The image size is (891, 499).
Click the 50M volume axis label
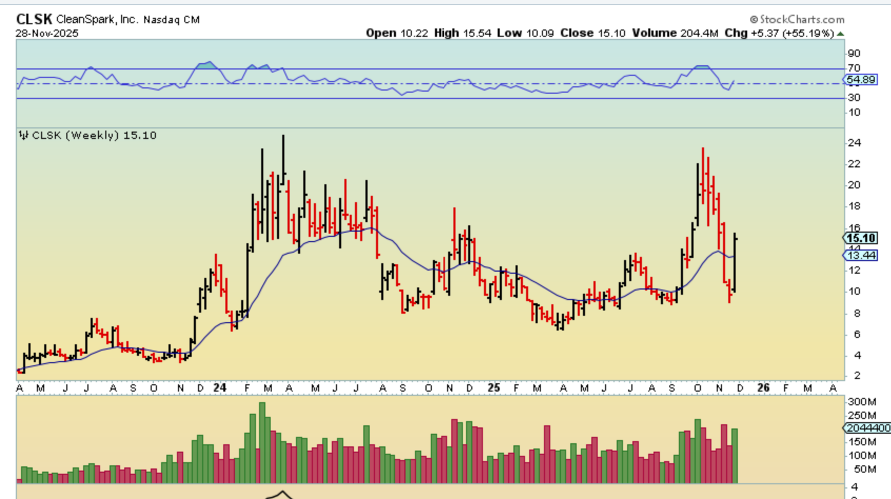865,469
